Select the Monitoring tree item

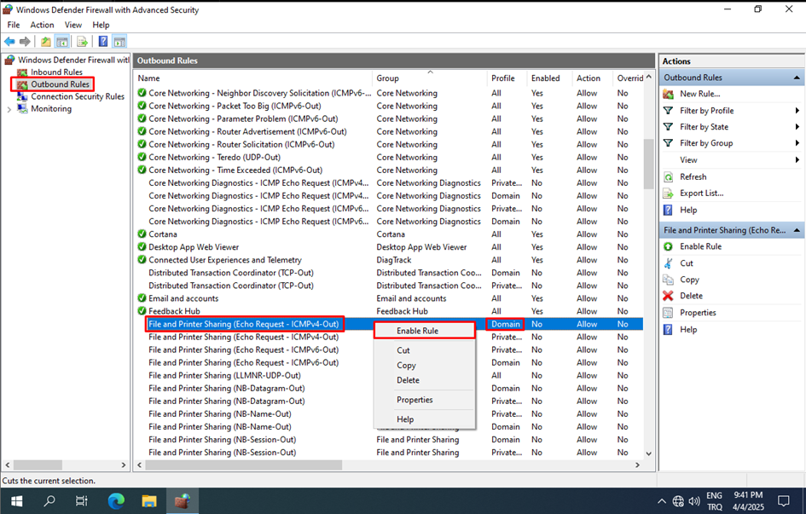coord(51,109)
